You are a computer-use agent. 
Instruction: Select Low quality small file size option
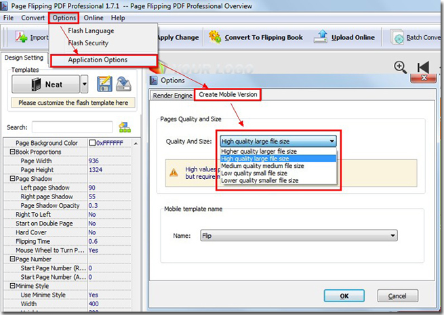click(279, 173)
